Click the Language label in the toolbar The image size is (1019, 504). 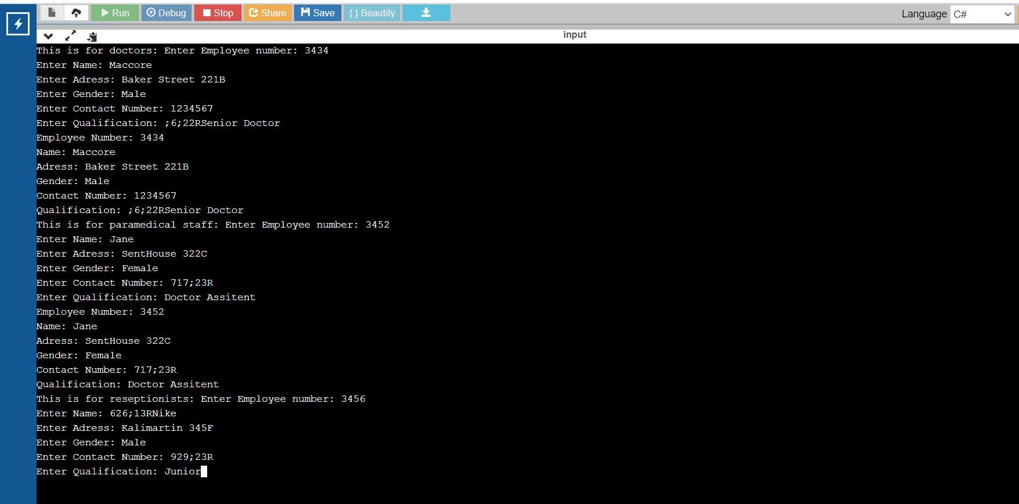point(924,14)
